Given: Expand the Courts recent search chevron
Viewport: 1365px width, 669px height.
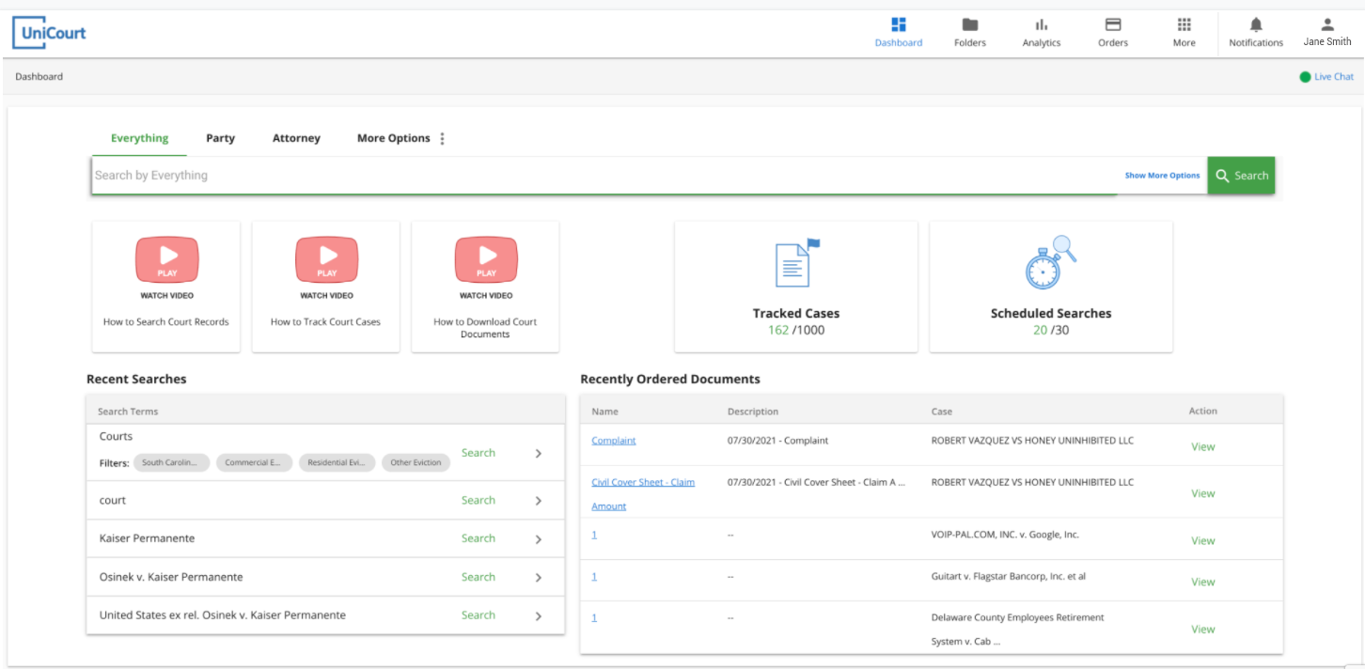Looking at the screenshot, I should click(x=539, y=453).
